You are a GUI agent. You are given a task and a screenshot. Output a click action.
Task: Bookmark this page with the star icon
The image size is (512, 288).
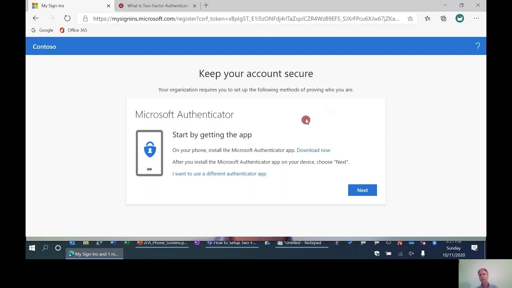[x=410, y=18]
